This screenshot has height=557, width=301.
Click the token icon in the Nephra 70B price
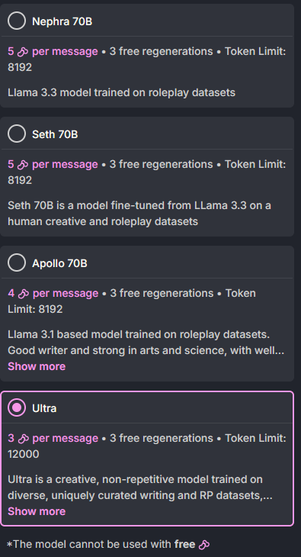coord(23,52)
